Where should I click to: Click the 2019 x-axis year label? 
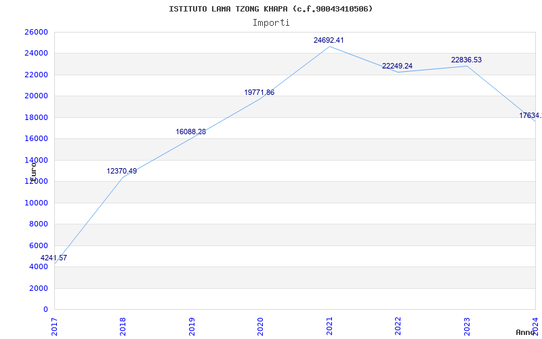pos(192,326)
